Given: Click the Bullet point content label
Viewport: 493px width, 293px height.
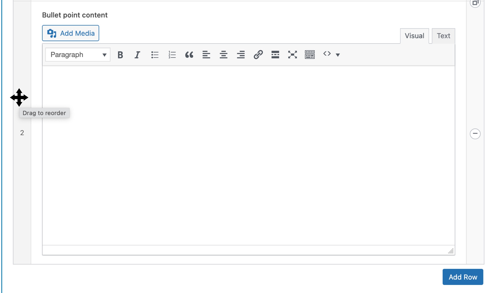Looking at the screenshot, I should tap(75, 15).
